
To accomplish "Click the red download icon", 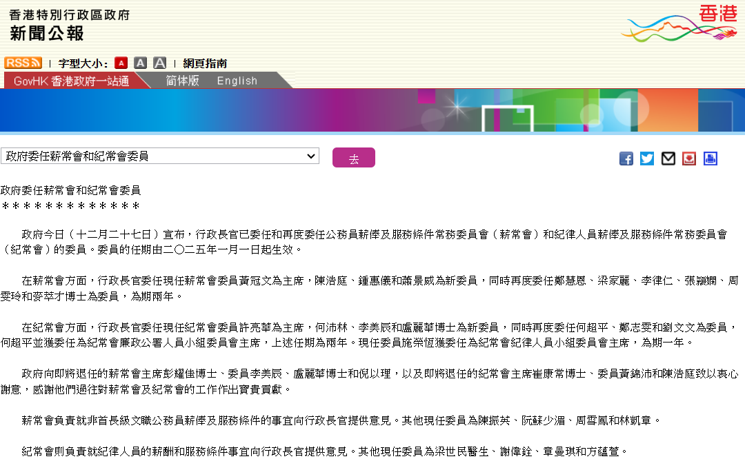I will [689, 159].
